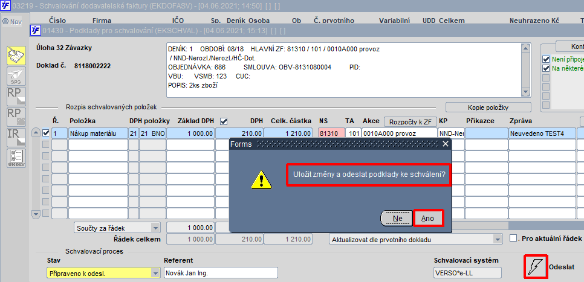Click the Součty za řádek '1 000.00' field
The image size is (584, 282).
(x=190, y=228)
